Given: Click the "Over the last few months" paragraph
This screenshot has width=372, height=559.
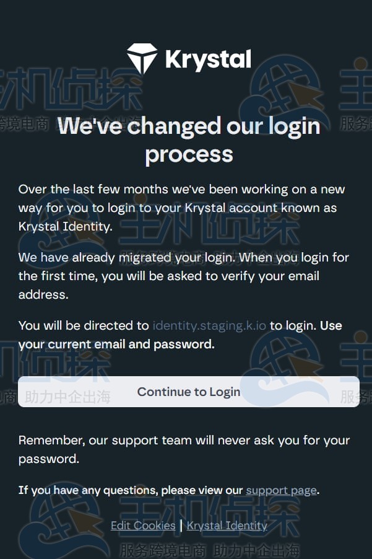Looking at the screenshot, I should [x=181, y=189].
